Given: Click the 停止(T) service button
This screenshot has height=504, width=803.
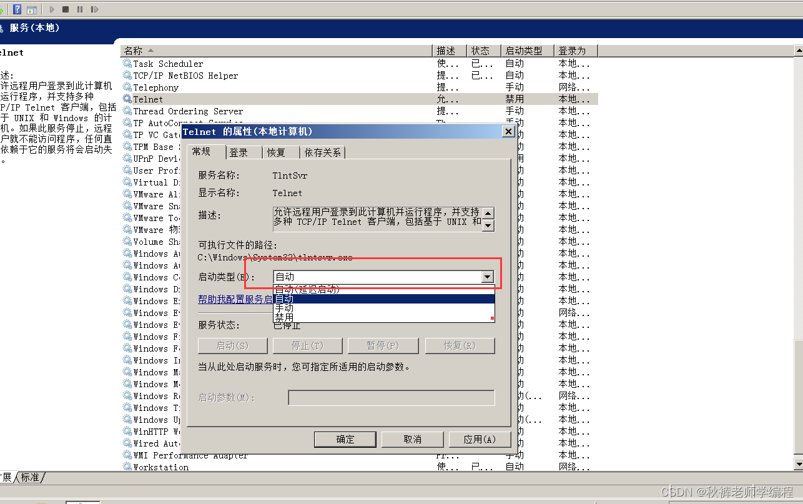Looking at the screenshot, I should (x=308, y=345).
